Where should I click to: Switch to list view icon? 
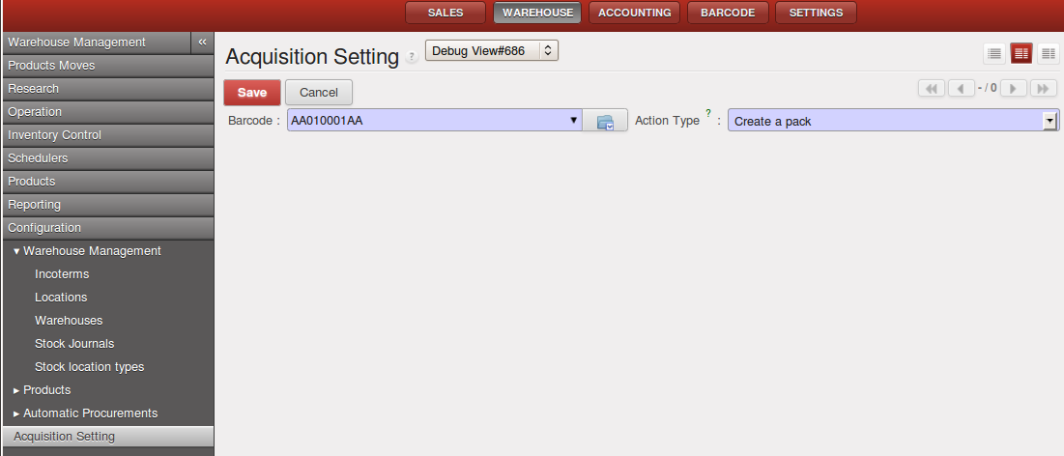pos(994,53)
